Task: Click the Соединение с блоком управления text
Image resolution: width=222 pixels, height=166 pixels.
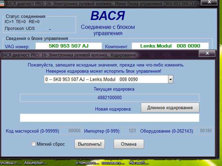Action: [x=108, y=30]
